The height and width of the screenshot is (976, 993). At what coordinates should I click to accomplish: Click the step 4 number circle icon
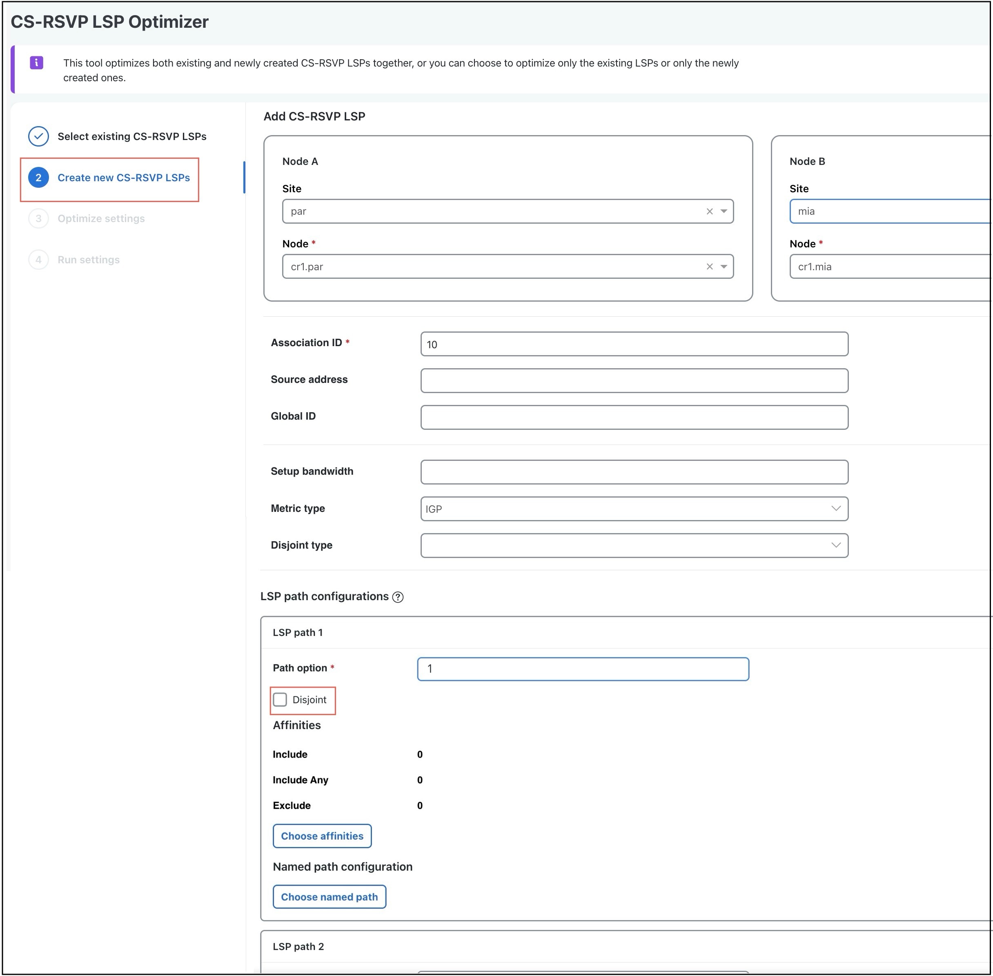38,260
